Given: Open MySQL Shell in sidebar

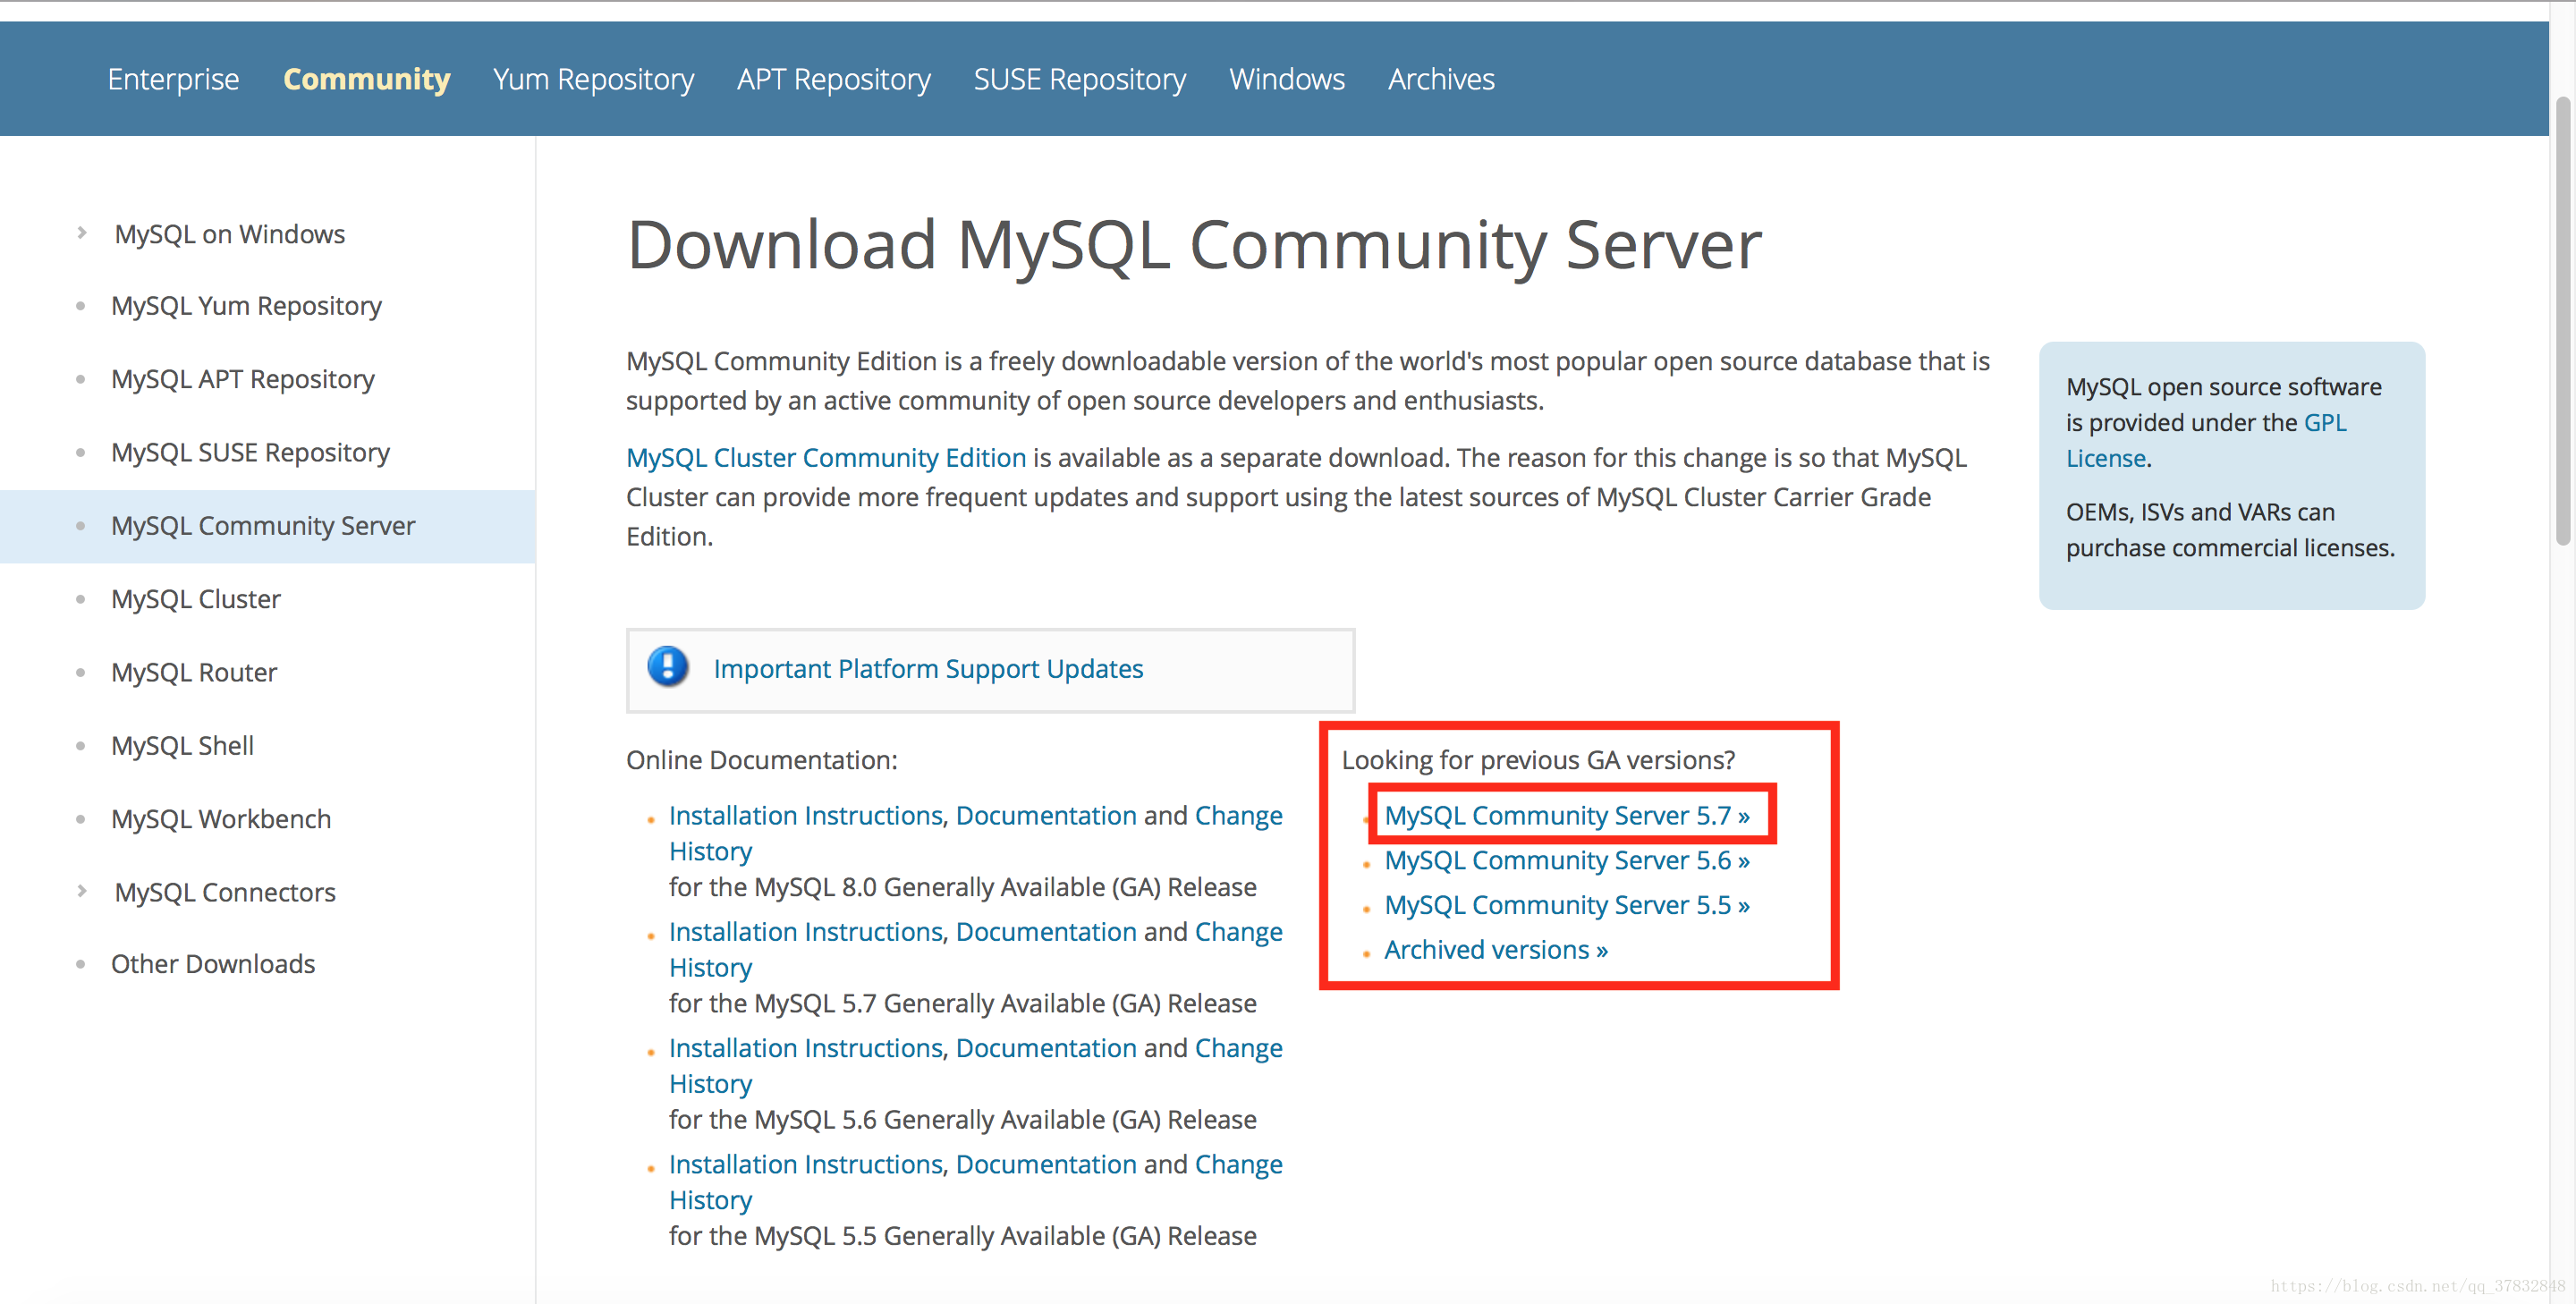Looking at the screenshot, I should click(182, 745).
